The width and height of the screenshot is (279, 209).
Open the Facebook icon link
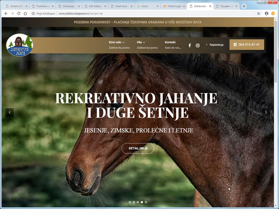coord(190,46)
